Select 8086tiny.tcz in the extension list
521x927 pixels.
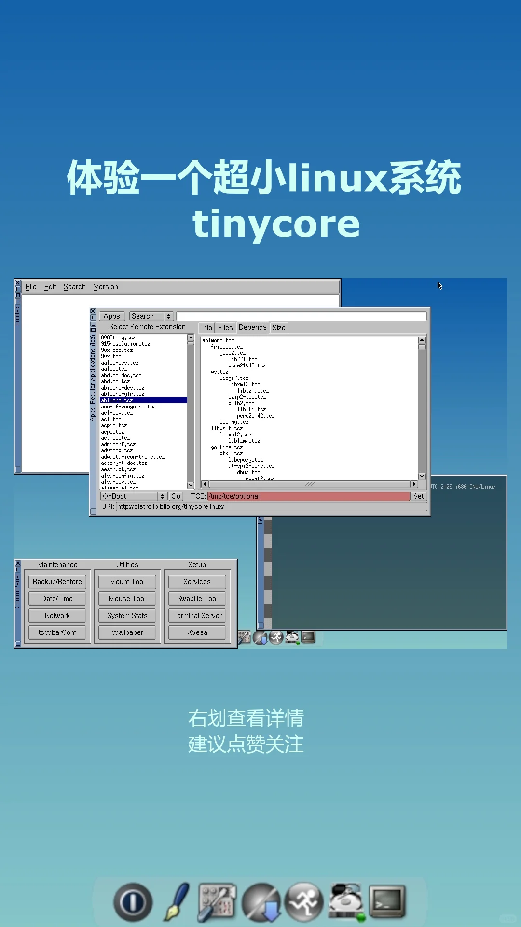click(x=143, y=337)
